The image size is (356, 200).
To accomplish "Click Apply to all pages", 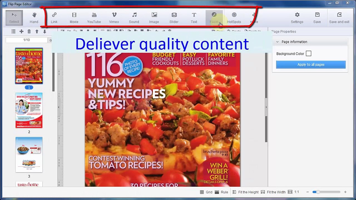I will click(311, 64).
